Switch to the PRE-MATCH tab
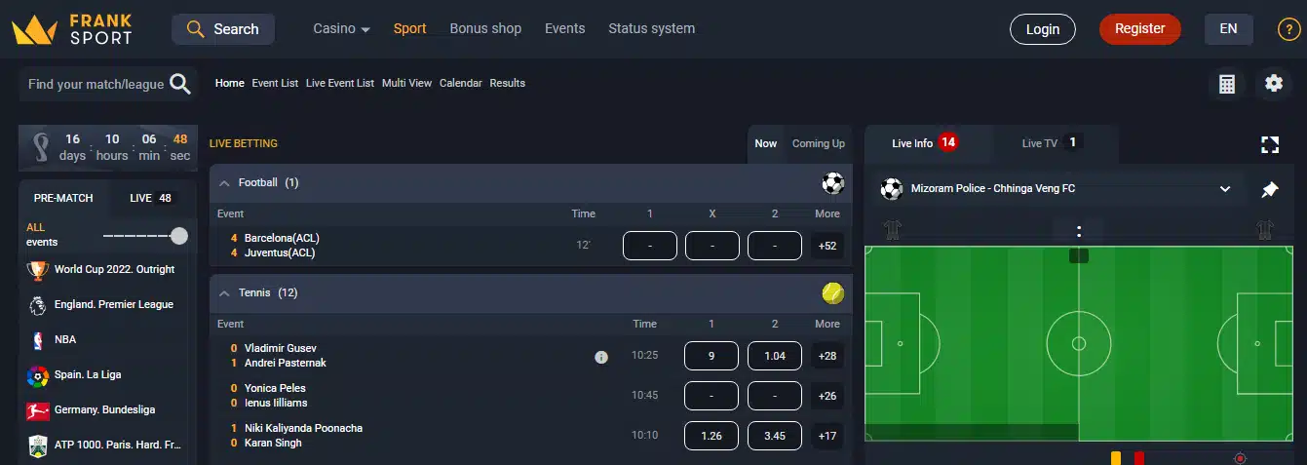 63,198
